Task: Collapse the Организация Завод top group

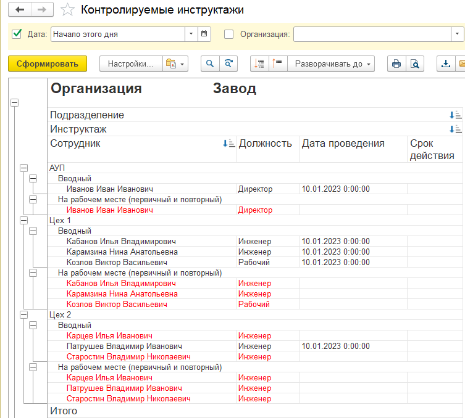Action: click(x=15, y=103)
